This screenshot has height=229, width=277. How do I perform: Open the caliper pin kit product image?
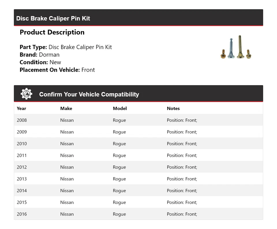[x=236, y=47]
